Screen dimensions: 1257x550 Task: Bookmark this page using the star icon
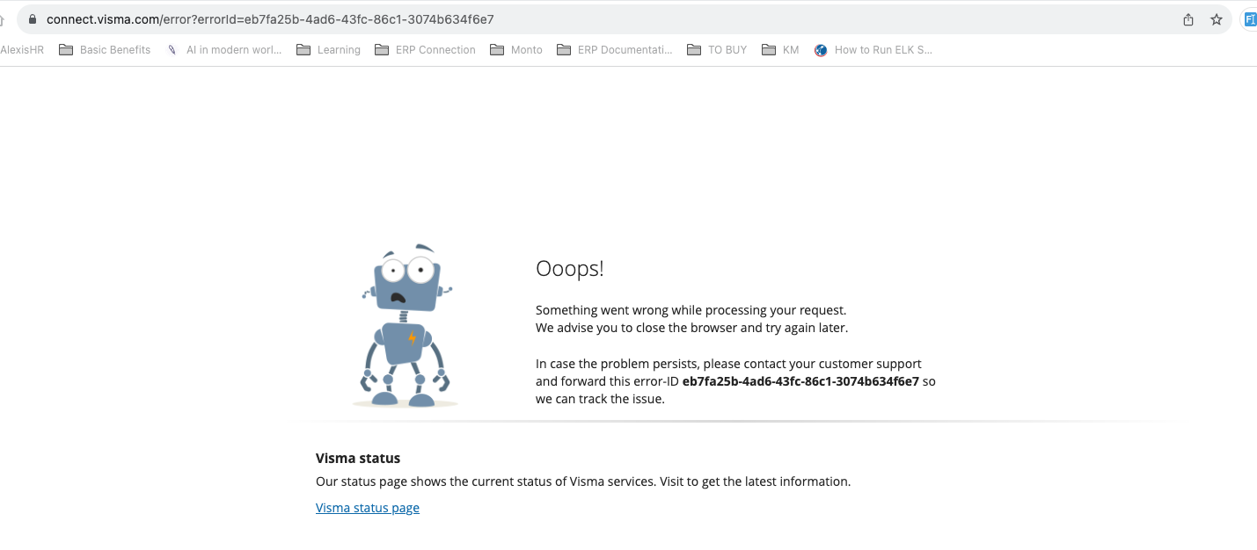pos(1217,18)
